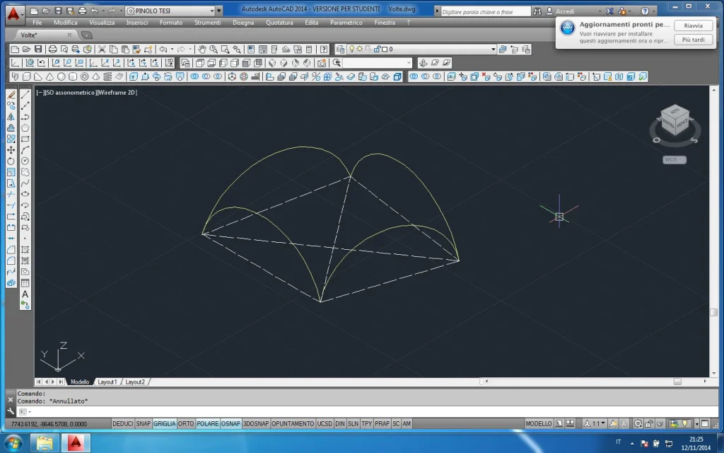This screenshot has height=453, width=724.
Task: Select the Fillet modify tool
Action: [11, 260]
